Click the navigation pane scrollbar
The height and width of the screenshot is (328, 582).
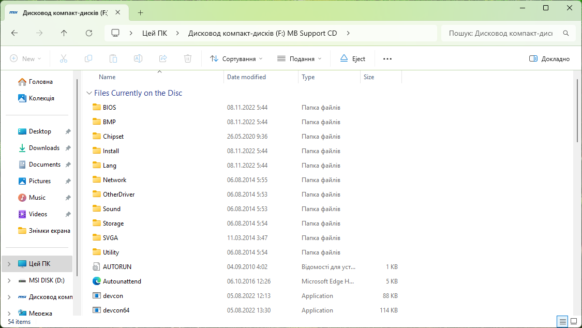77,178
